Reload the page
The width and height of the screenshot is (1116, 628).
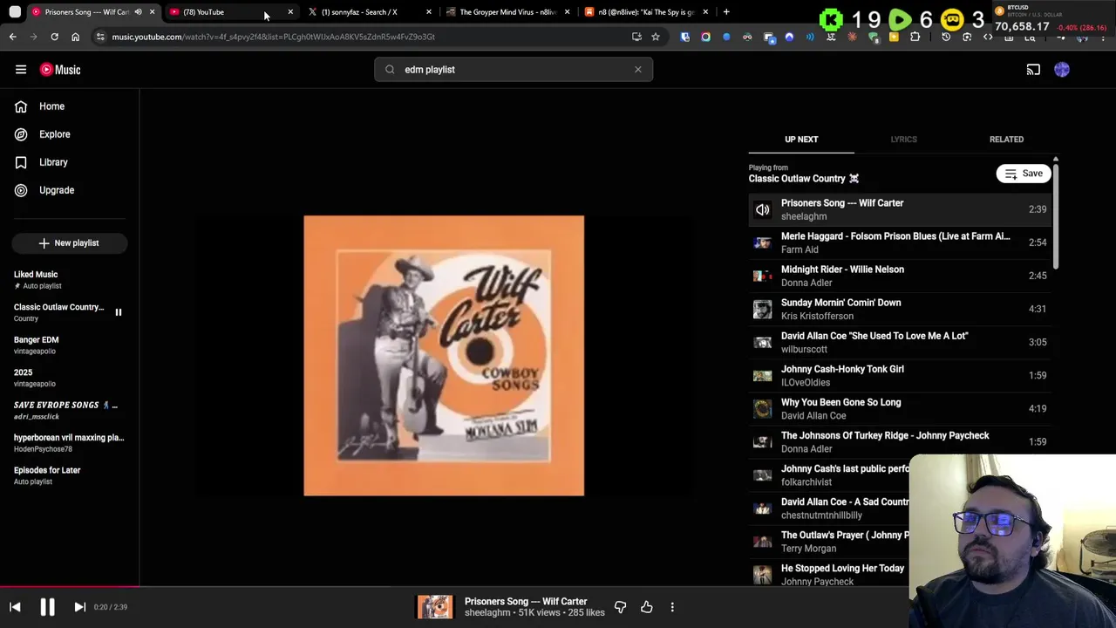click(x=54, y=37)
